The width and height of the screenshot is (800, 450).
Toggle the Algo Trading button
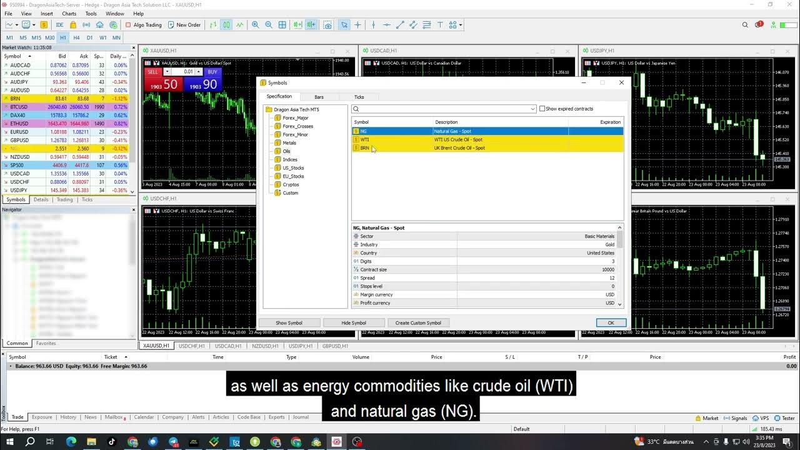click(x=143, y=25)
